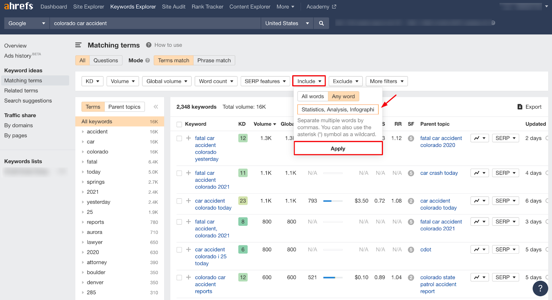Select the 'All words' include option
The width and height of the screenshot is (552, 300).
[x=313, y=96]
